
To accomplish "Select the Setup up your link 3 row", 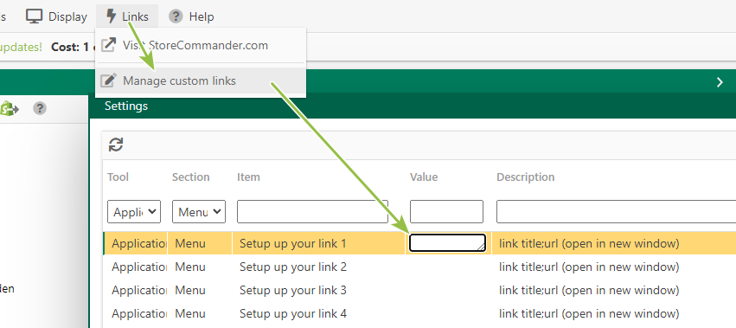I will 419,290.
